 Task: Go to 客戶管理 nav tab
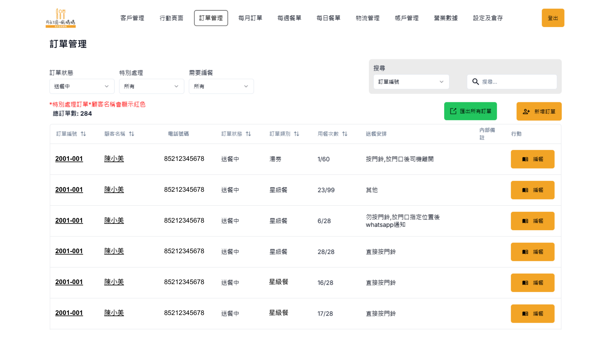pyautogui.click(x=132, y=18)
